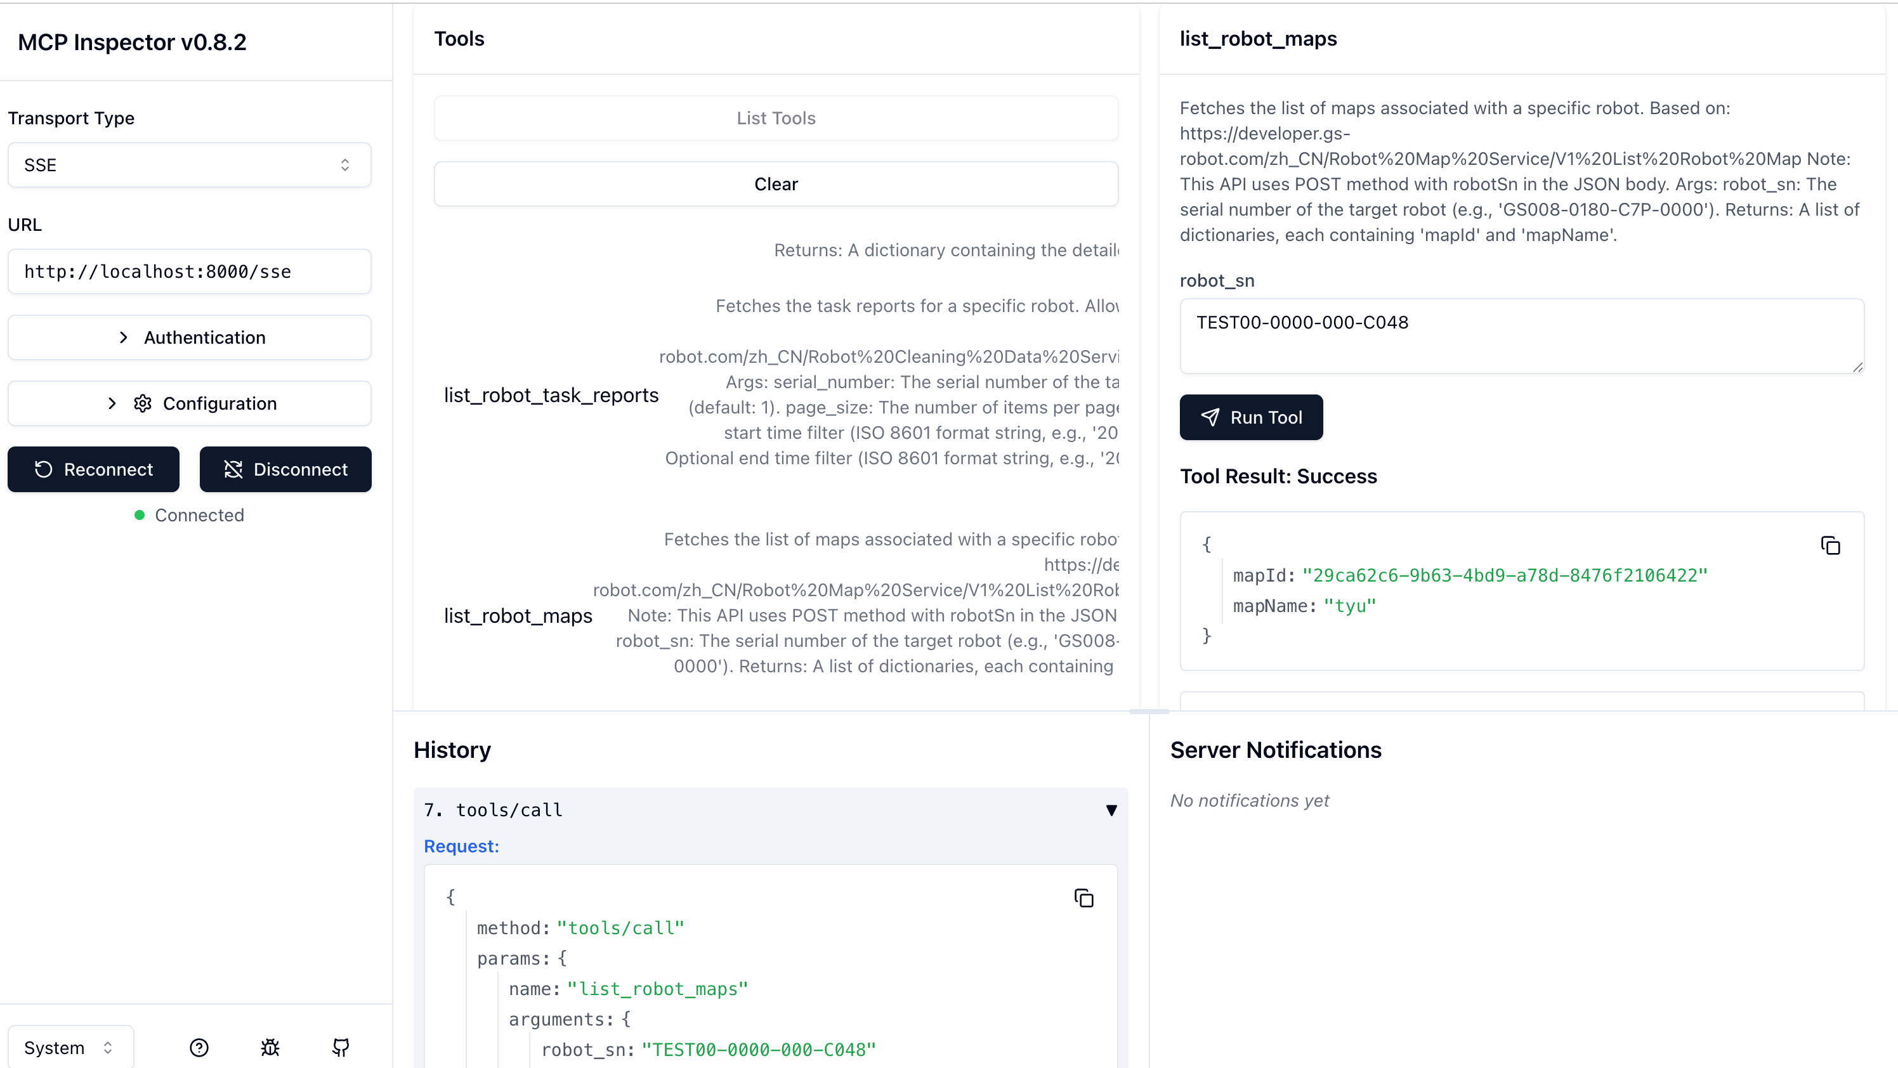Image resolution: width=1898 pixels, height=1068 pixels.
Task: Expand the Authentication section
Action: [x=190, y=337]
